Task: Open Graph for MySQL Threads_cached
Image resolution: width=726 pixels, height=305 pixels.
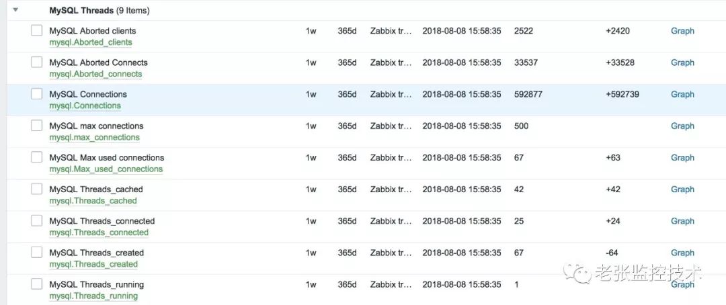Action: pos(682,189)
